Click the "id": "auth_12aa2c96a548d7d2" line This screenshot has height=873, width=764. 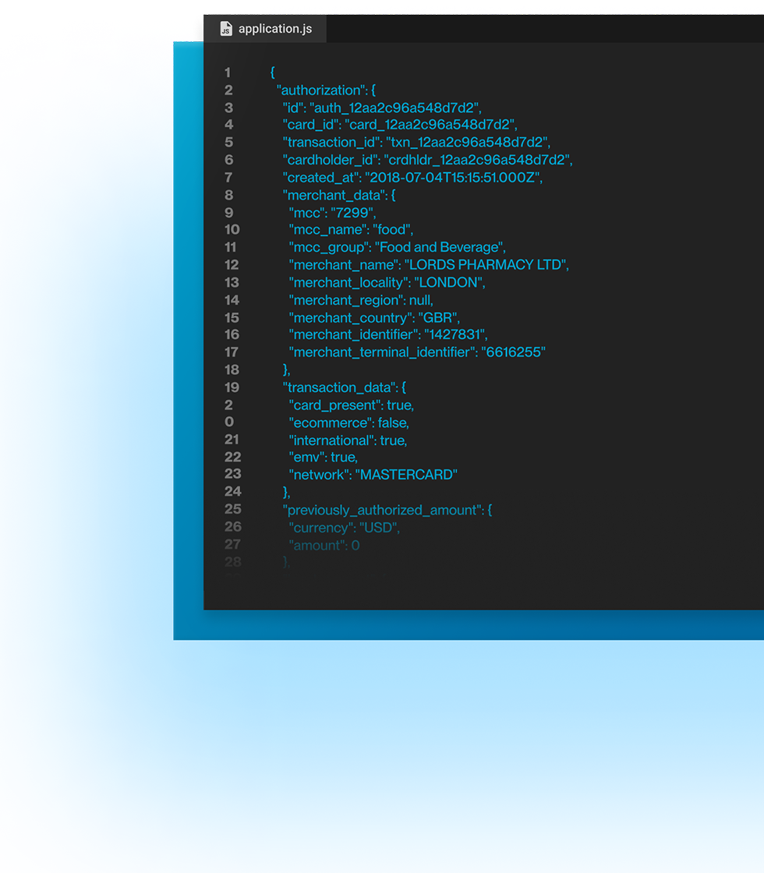point(382,108)
